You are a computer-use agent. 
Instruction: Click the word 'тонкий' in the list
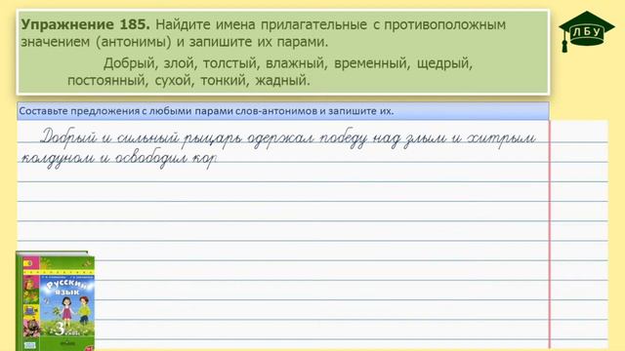[x=225, y=81]
